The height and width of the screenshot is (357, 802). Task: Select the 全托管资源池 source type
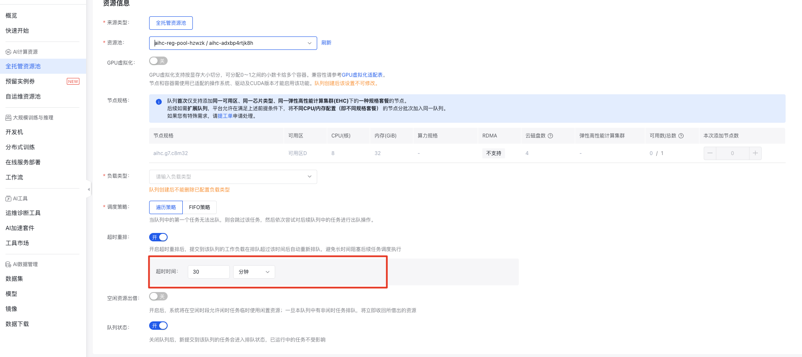[x=171, y=23]
